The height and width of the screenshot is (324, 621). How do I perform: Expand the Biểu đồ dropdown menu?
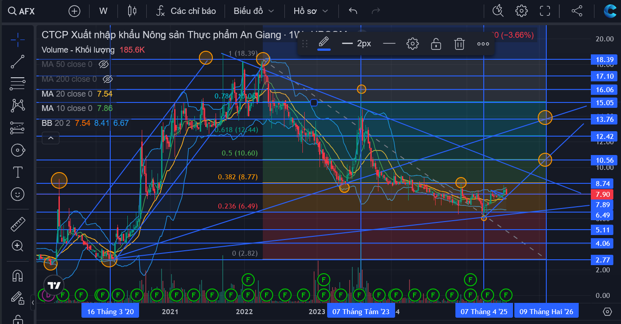(254, 11)
